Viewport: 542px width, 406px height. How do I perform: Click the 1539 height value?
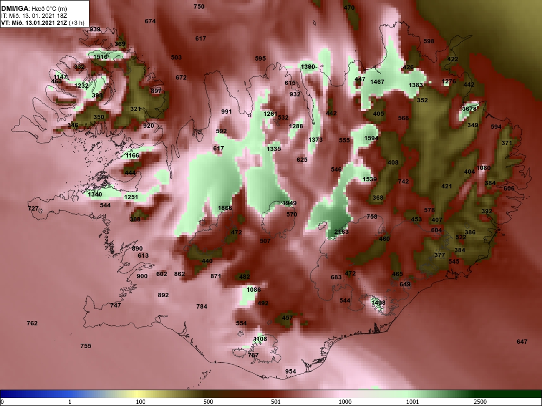370,179
